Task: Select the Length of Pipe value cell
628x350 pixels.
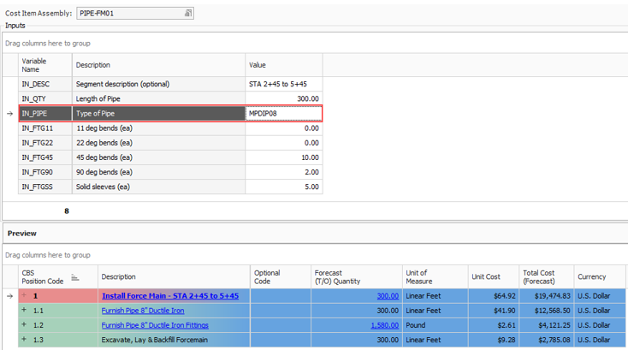Action: 283,98
